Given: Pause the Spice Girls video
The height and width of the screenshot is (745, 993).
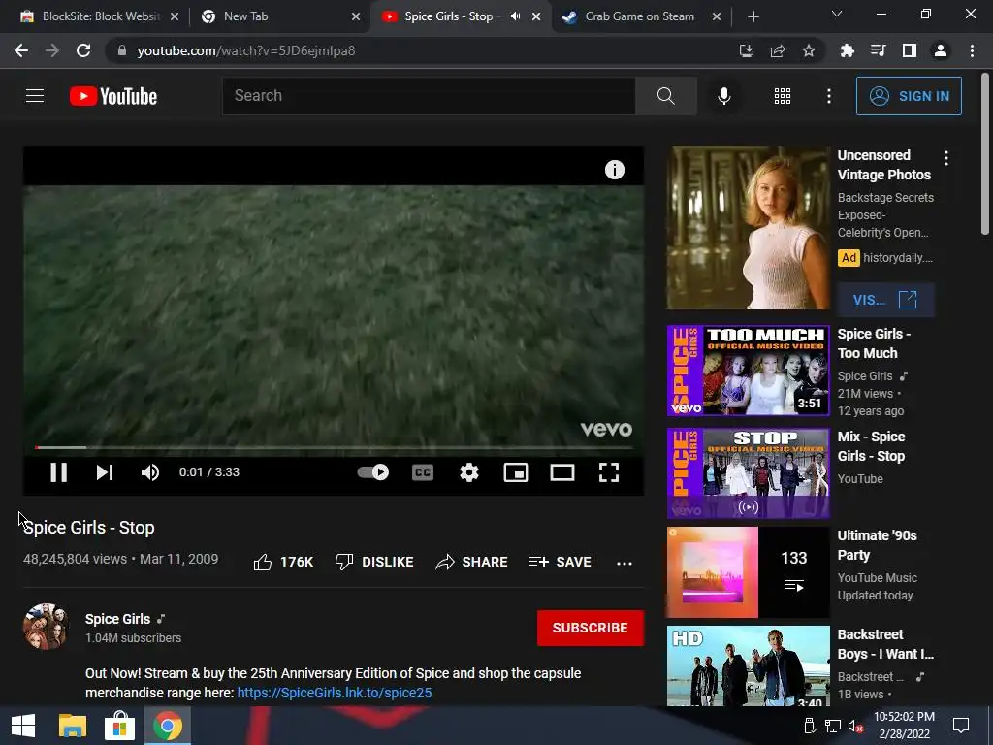Looking at the screenshot, I should coord(58,472).
